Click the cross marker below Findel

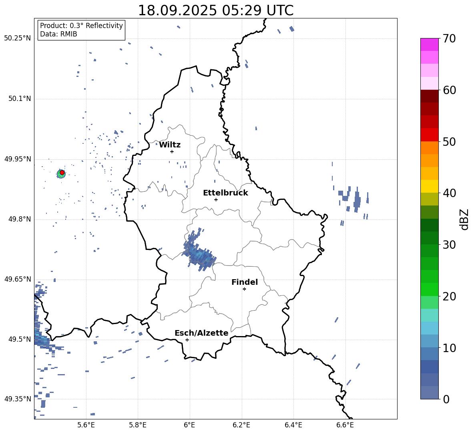[x=244, y=289]
